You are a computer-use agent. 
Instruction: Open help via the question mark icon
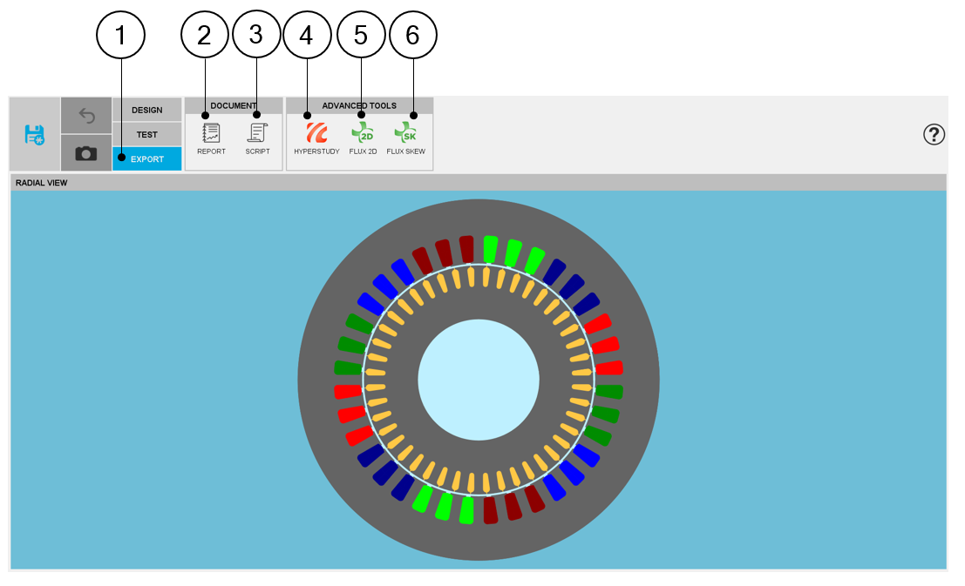click(x=934, y=134)
